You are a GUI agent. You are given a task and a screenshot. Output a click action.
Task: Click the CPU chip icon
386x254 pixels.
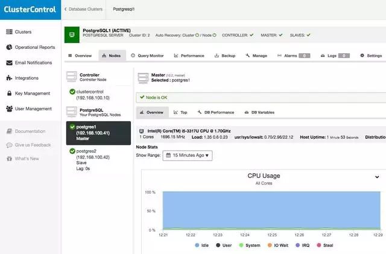tap(141, 131)
